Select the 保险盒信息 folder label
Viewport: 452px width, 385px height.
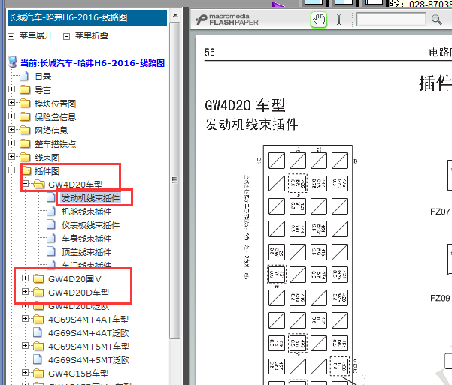point(56,117)
